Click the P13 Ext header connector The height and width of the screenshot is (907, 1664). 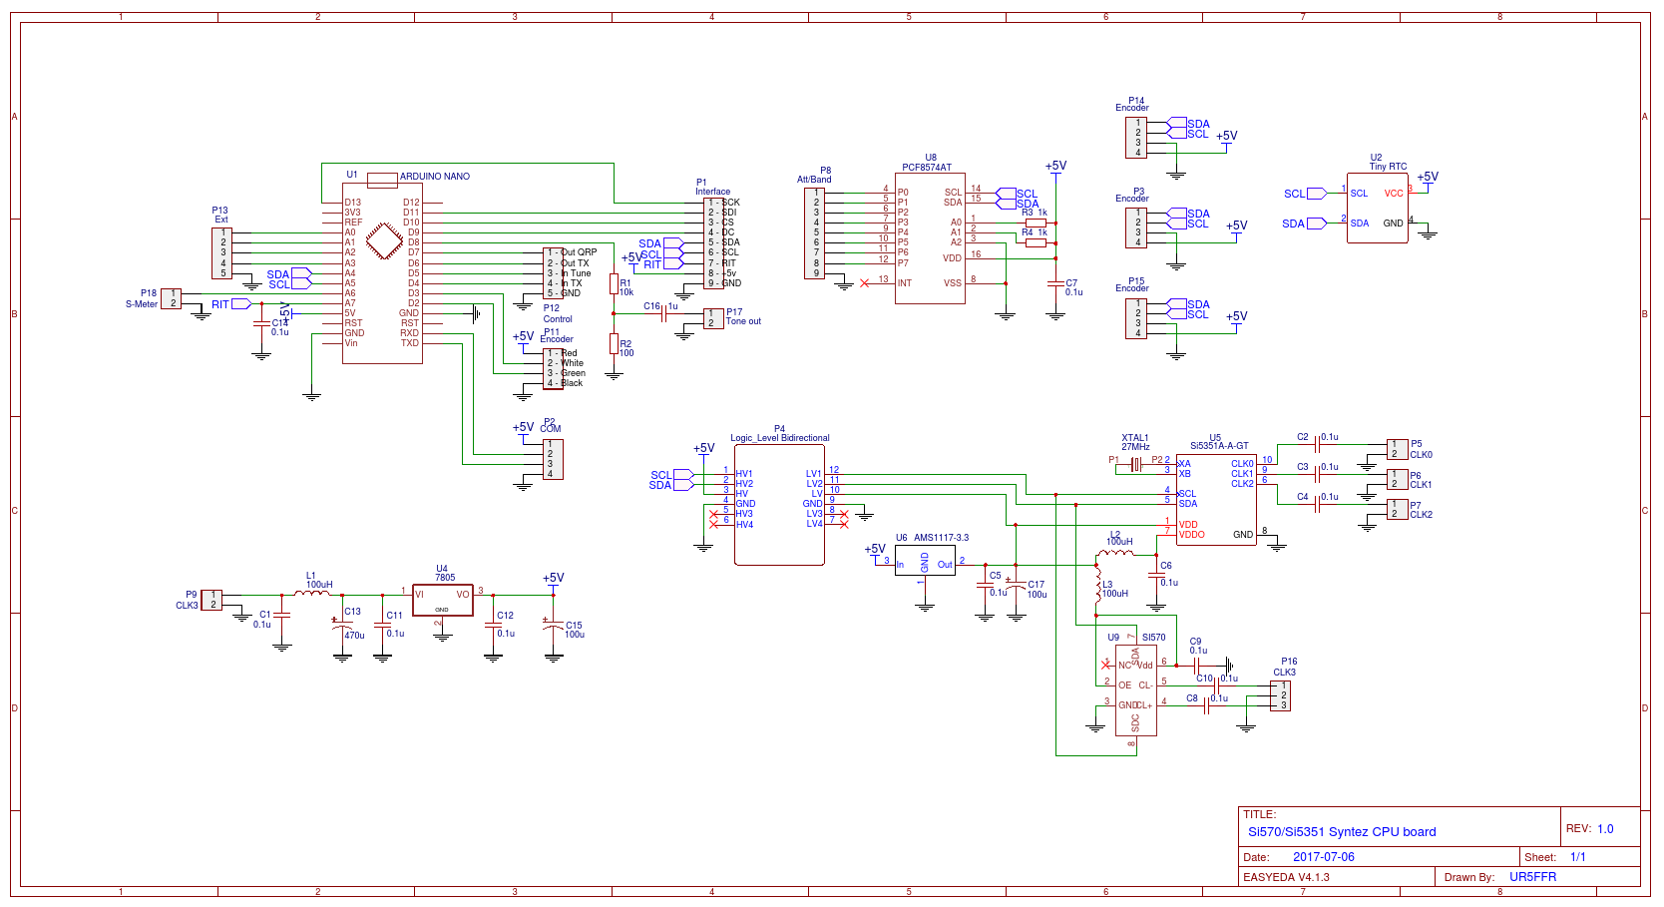pyautogui.click(x=222, y=253)
